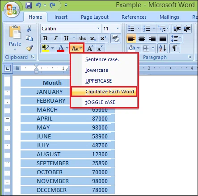The width and height of the screenshot is (198, 196).
Task: Sort text A to Z
Action: [163, 48]
